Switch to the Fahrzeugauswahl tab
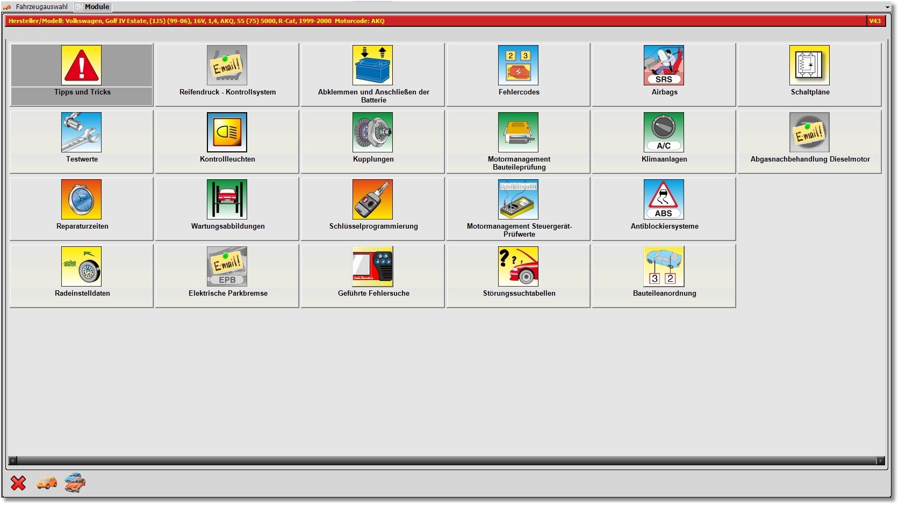This screenshot has width=899, height=505. 36,7
